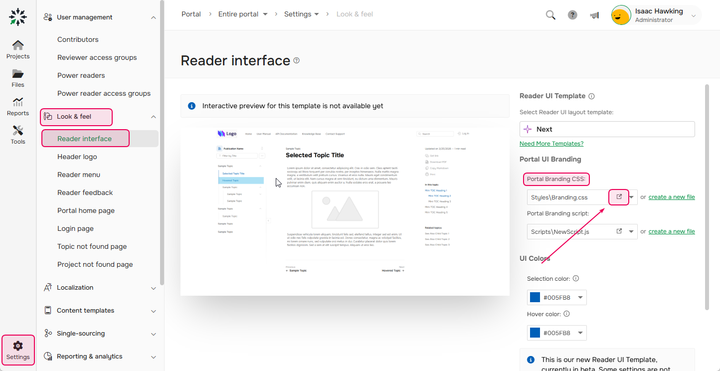
Task: Click the Hover color blue swatch
Action: 535,333
